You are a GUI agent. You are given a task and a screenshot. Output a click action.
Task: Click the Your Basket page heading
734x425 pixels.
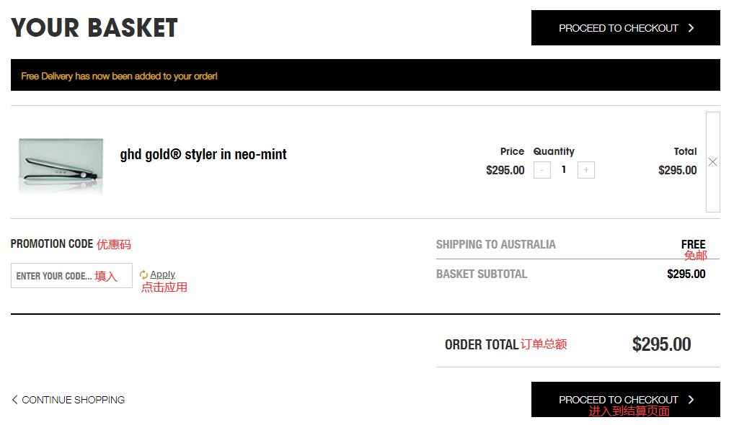click(x=94, y=28)
